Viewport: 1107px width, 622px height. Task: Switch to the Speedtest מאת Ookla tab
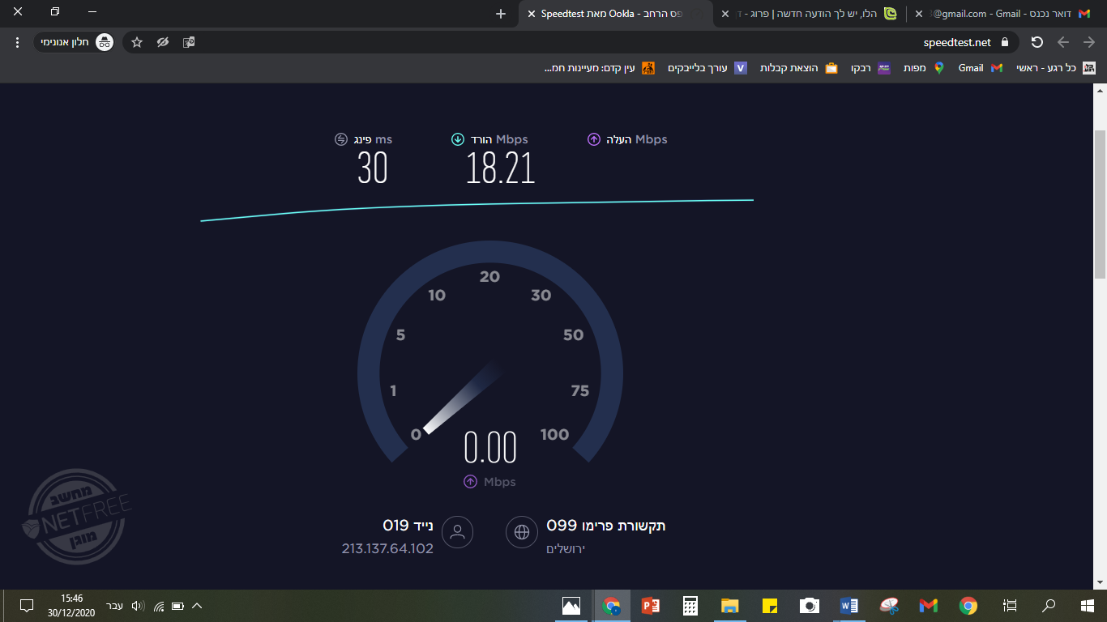[x=616, y=14]
